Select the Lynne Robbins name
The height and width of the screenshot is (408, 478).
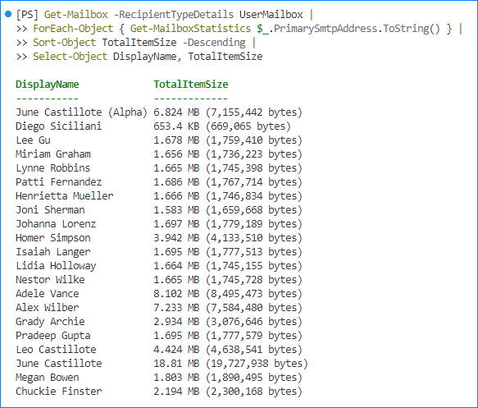coord(53,168)
